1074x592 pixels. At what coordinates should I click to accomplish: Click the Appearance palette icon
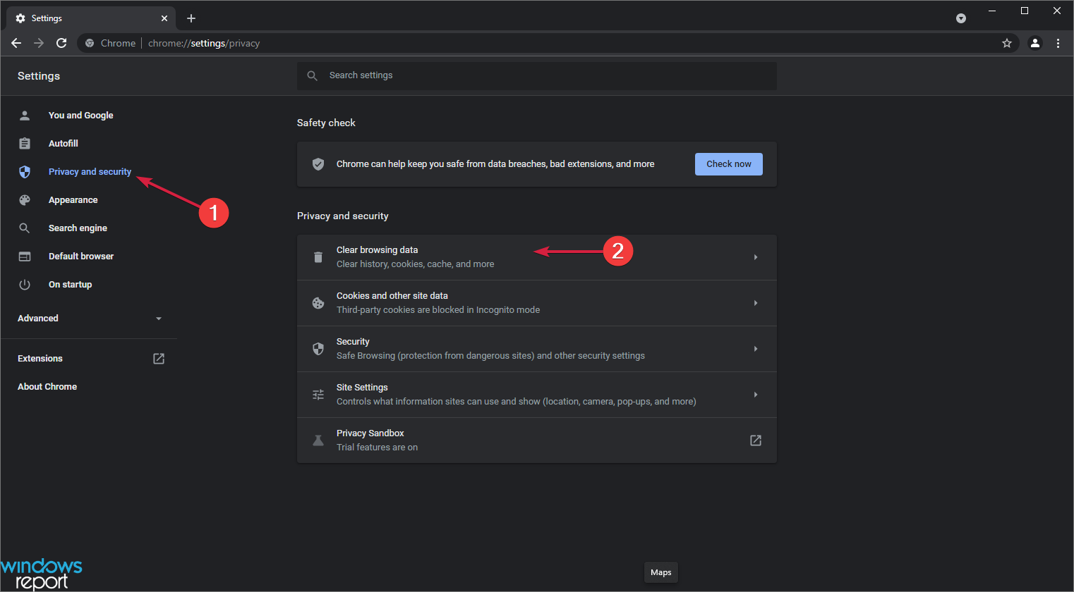click(25, 199)
